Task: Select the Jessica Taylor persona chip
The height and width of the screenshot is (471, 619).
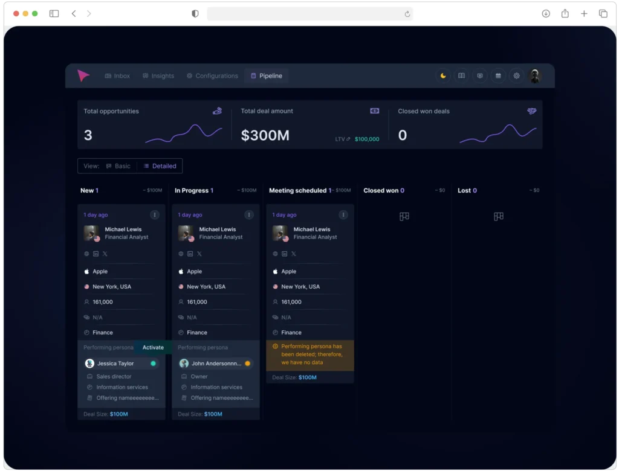Action: tap(115, 364)
